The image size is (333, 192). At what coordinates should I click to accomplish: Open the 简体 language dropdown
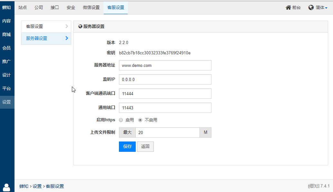[x=321, y=8]
